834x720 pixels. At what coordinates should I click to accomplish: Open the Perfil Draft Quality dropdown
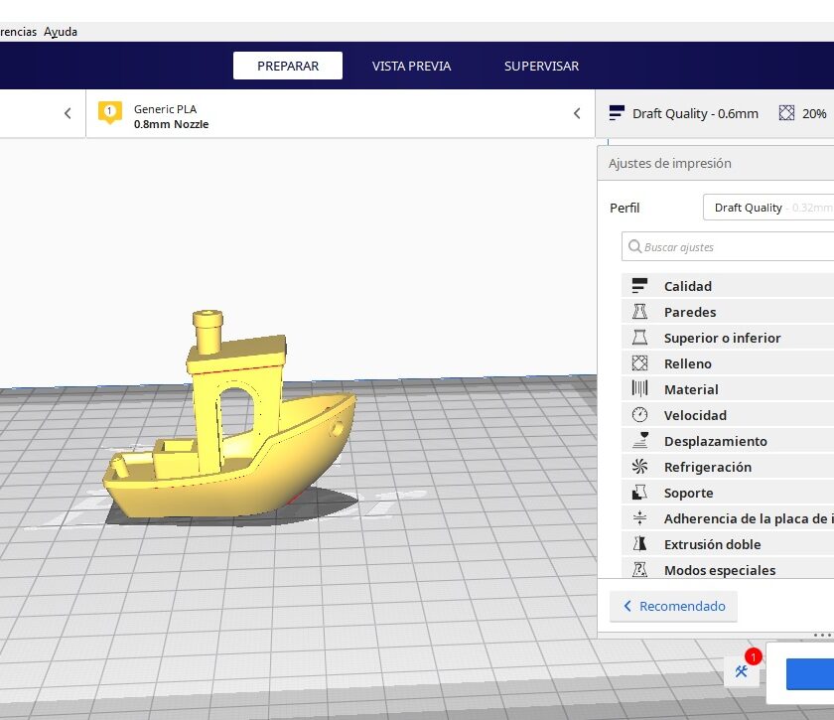[x=768, y=207]
